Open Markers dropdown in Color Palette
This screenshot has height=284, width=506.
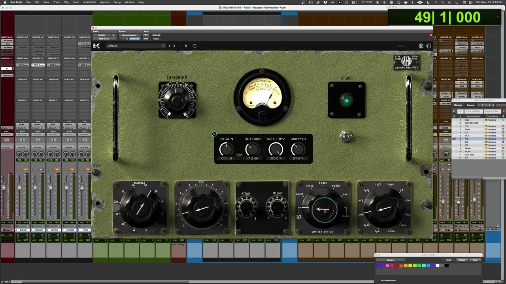coord(390,260)
